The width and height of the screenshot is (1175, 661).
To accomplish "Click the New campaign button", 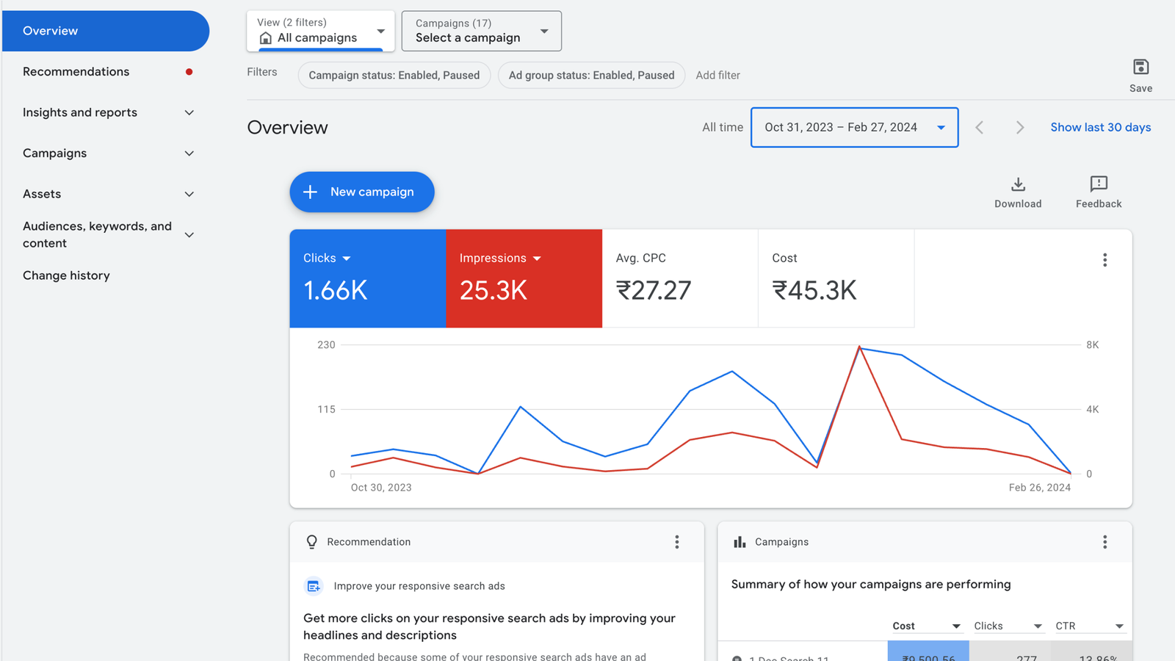I will point(361,192).
